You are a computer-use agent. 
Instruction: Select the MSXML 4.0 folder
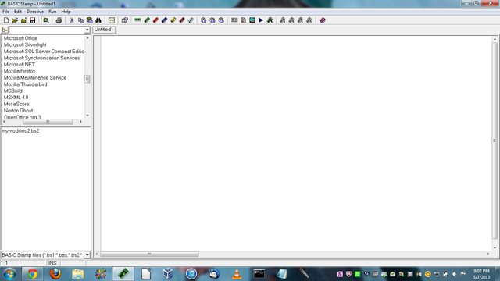click(x=16, y=98)
